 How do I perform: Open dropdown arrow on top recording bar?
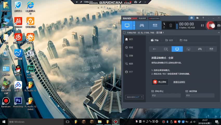77,2
